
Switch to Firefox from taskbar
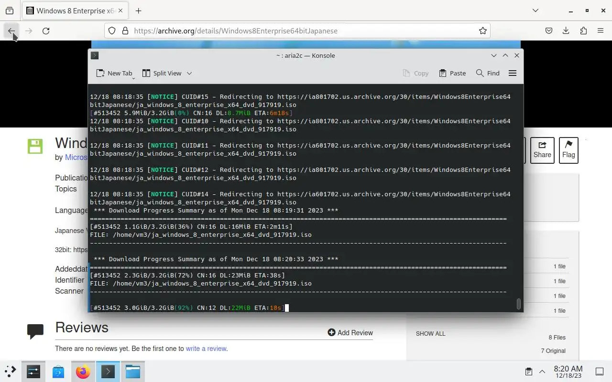83,371
